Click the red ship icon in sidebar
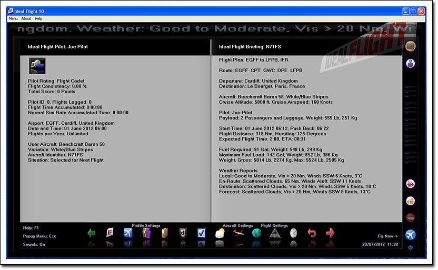Image resolution: width=438 pixels, height=270 pixels. click(x=410, y=184)
